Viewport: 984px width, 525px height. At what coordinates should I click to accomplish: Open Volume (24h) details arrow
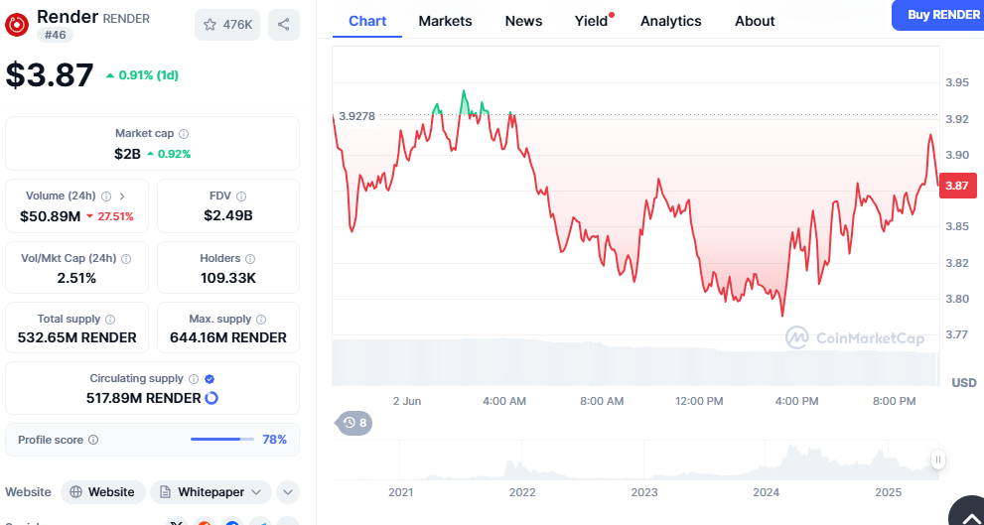pyautogui.click(x=121, y=197)
